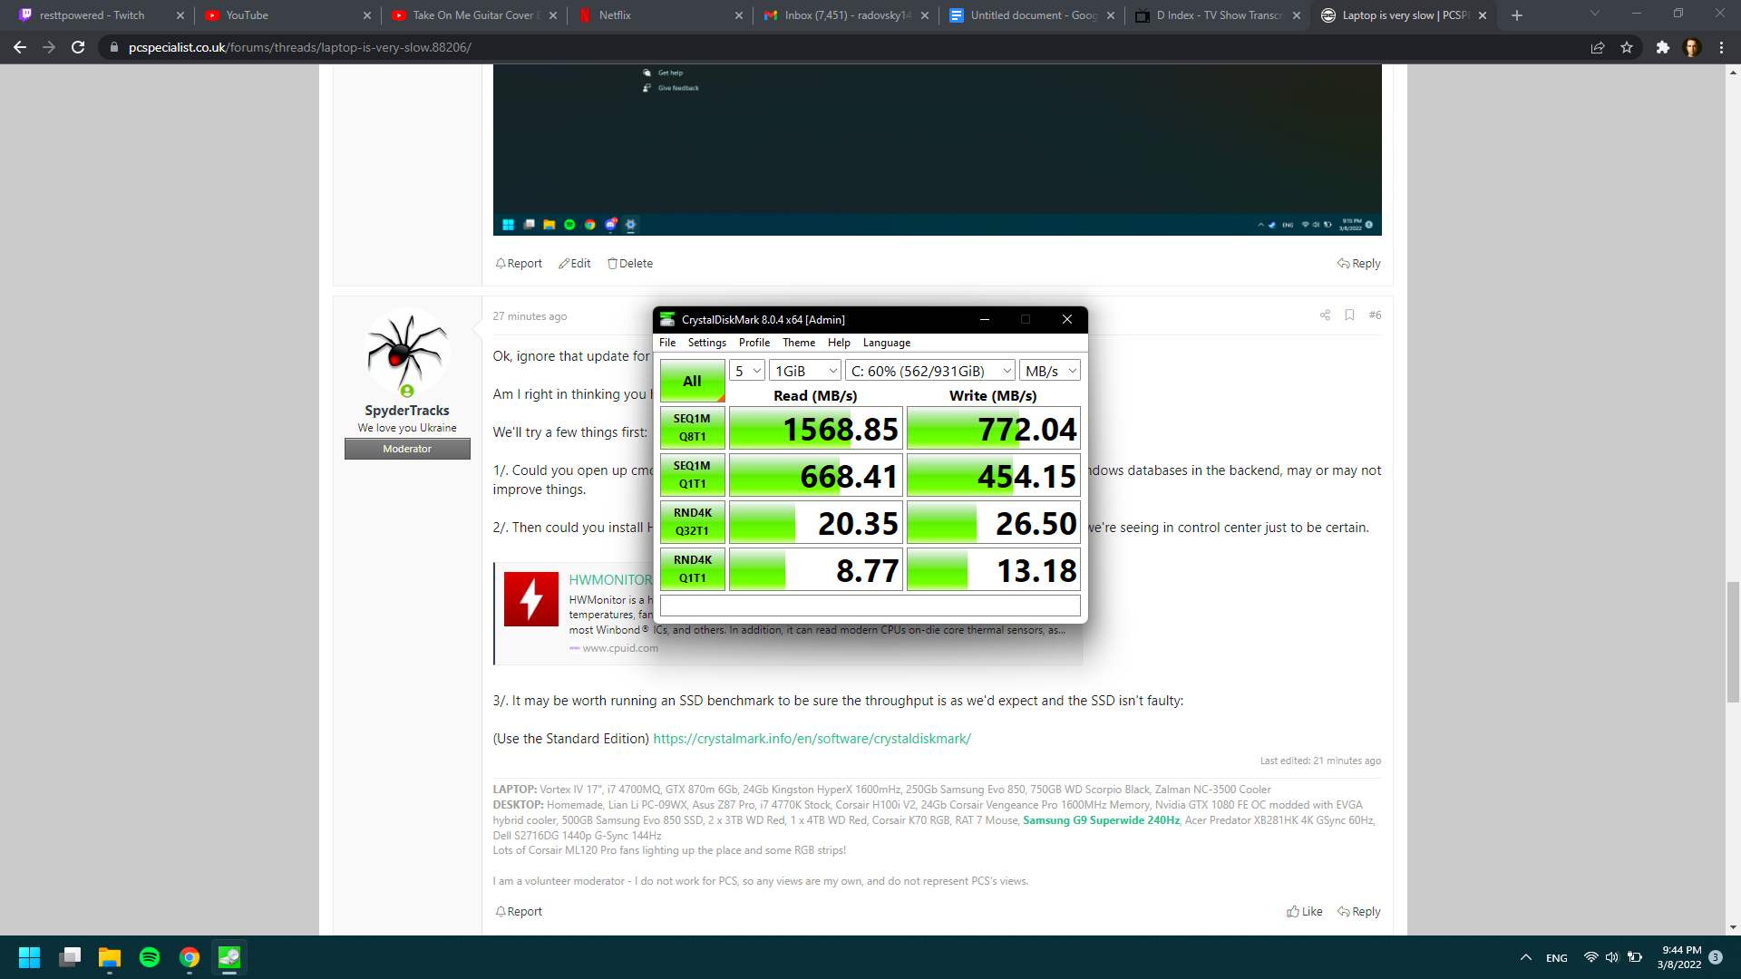Open the Chrome profile avatar

tap(1691, 47)
